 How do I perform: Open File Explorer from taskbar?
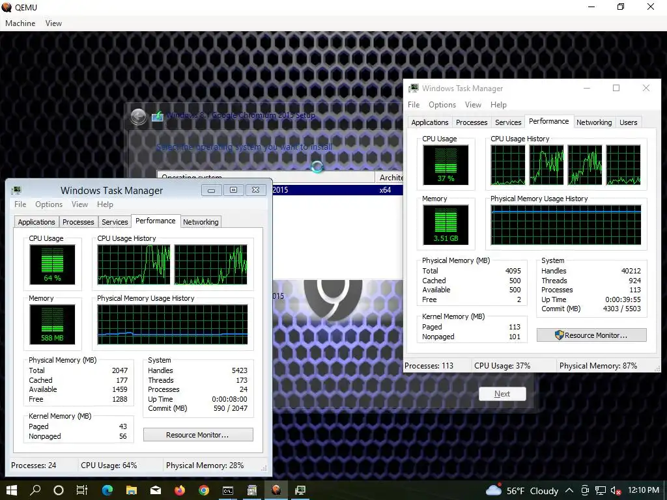132,490
